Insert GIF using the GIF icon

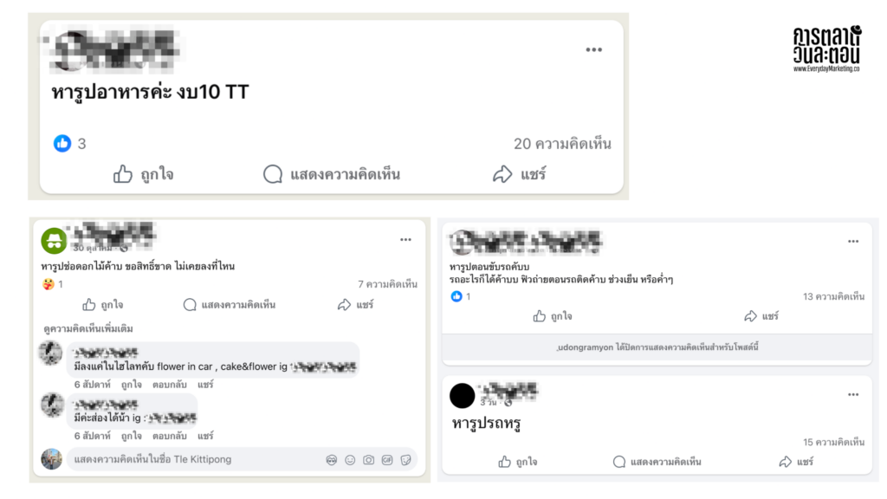pyautogui.click(x=387, y=460)
